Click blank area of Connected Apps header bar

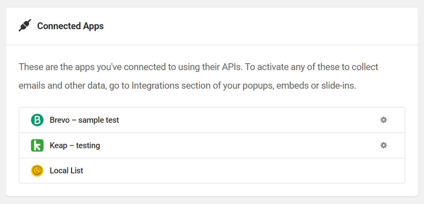(x=261, y=26)
